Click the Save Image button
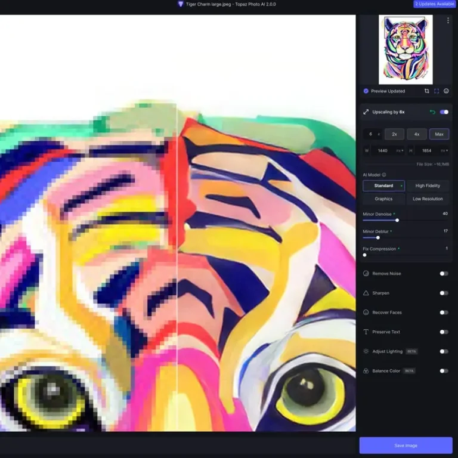Viewport: 458px width, 458px height. click(x=406, y=445)
